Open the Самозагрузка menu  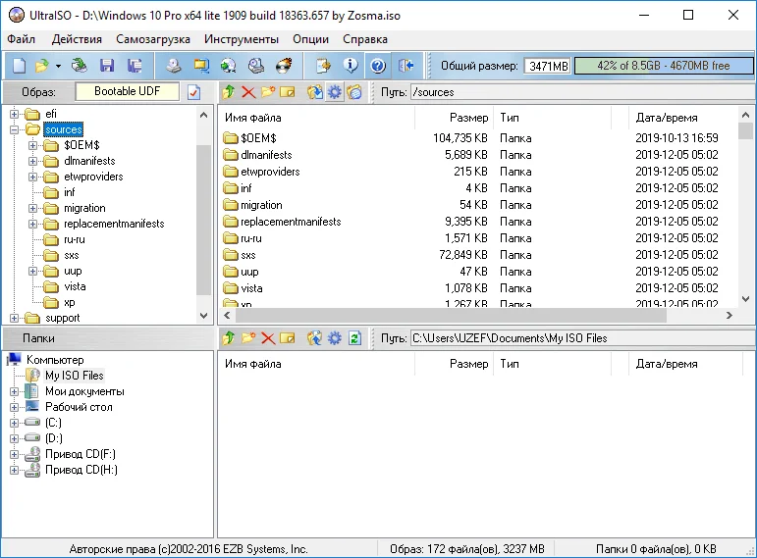click(x=152, y=39)
